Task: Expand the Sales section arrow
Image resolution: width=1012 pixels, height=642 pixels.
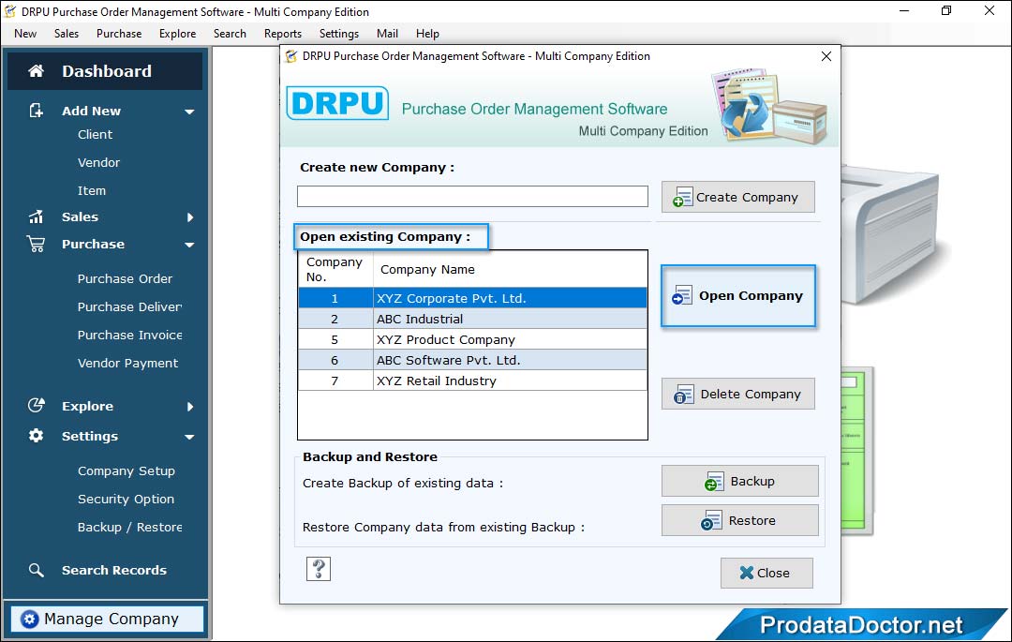Action: pyautogui.click(x=189, y=217)
